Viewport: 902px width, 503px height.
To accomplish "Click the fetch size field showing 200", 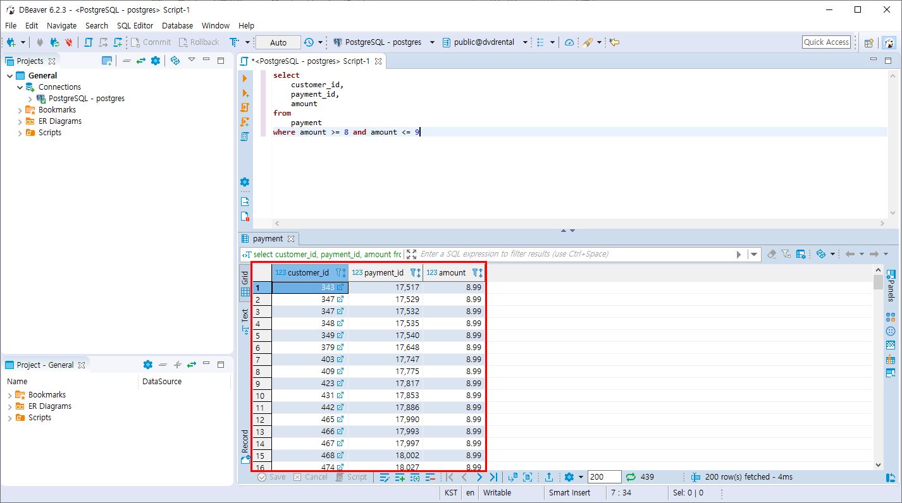I will [x=604, y=477].
